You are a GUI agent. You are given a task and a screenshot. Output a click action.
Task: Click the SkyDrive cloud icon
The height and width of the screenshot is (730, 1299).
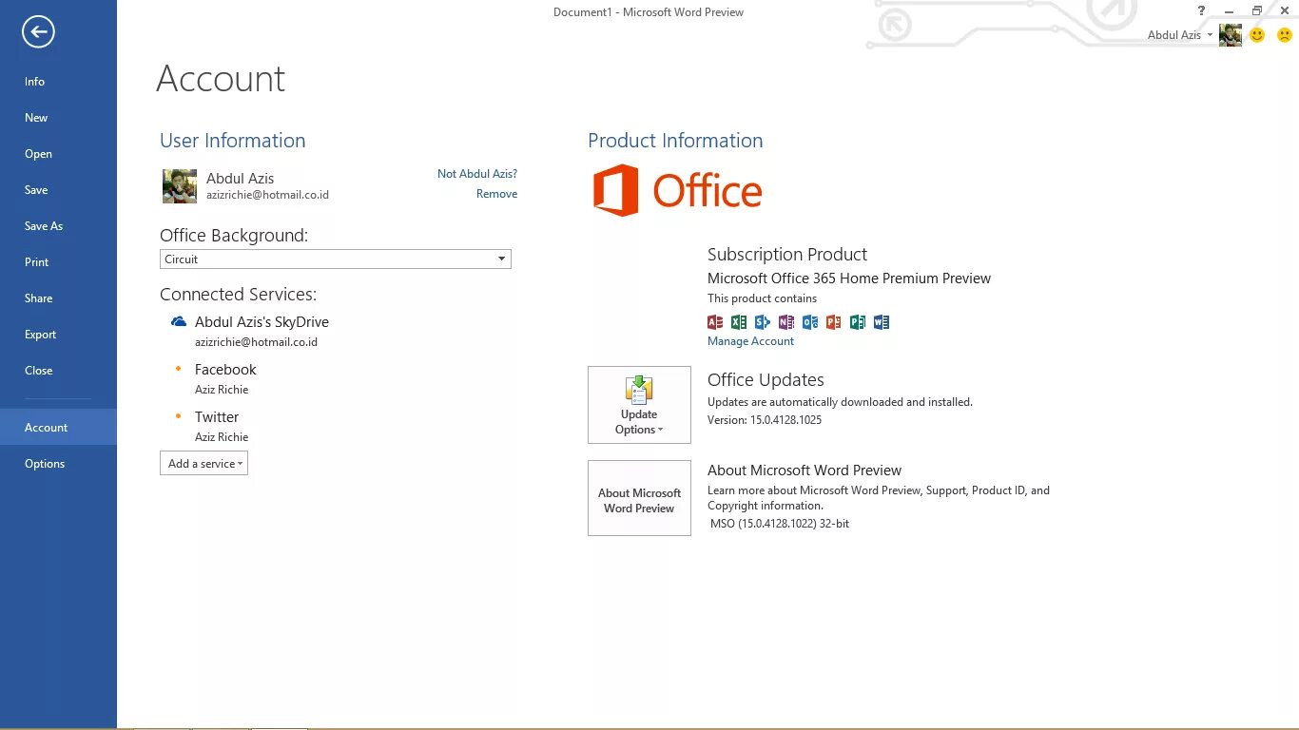point(179,322)
